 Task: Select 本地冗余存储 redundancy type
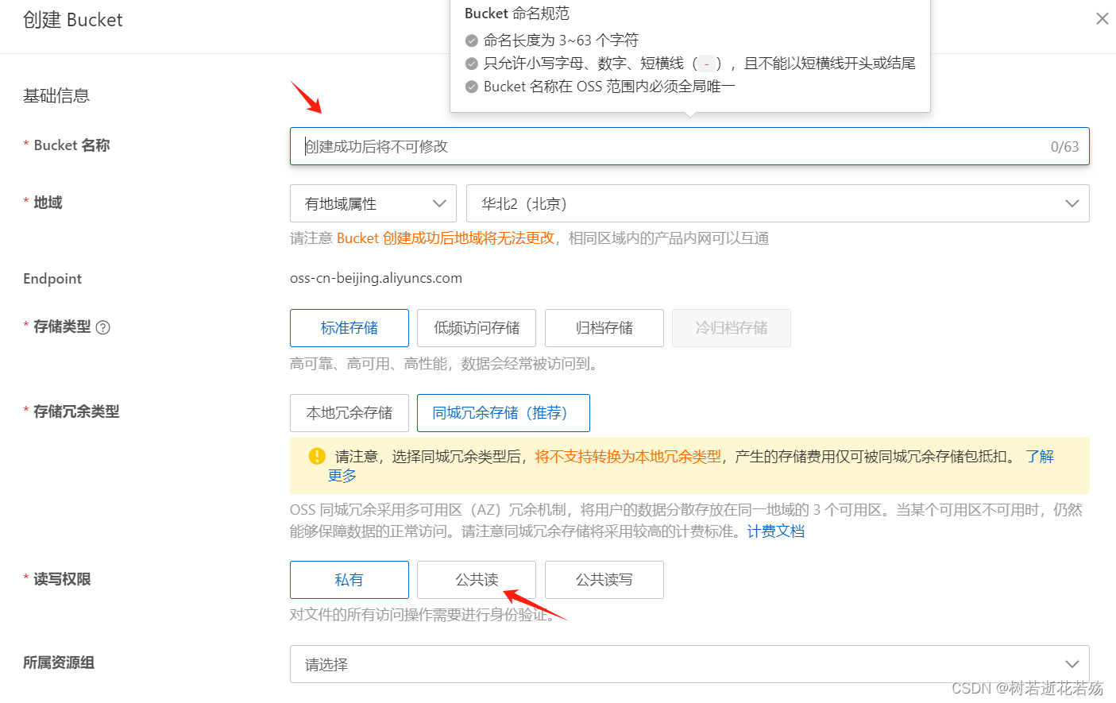349,412
